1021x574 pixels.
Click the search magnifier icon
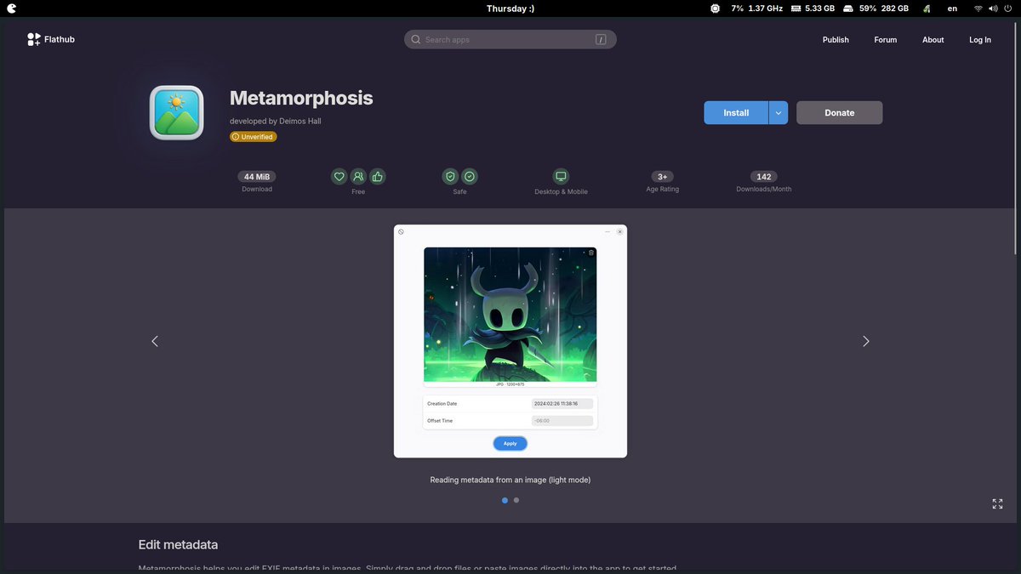pos(416,39)
